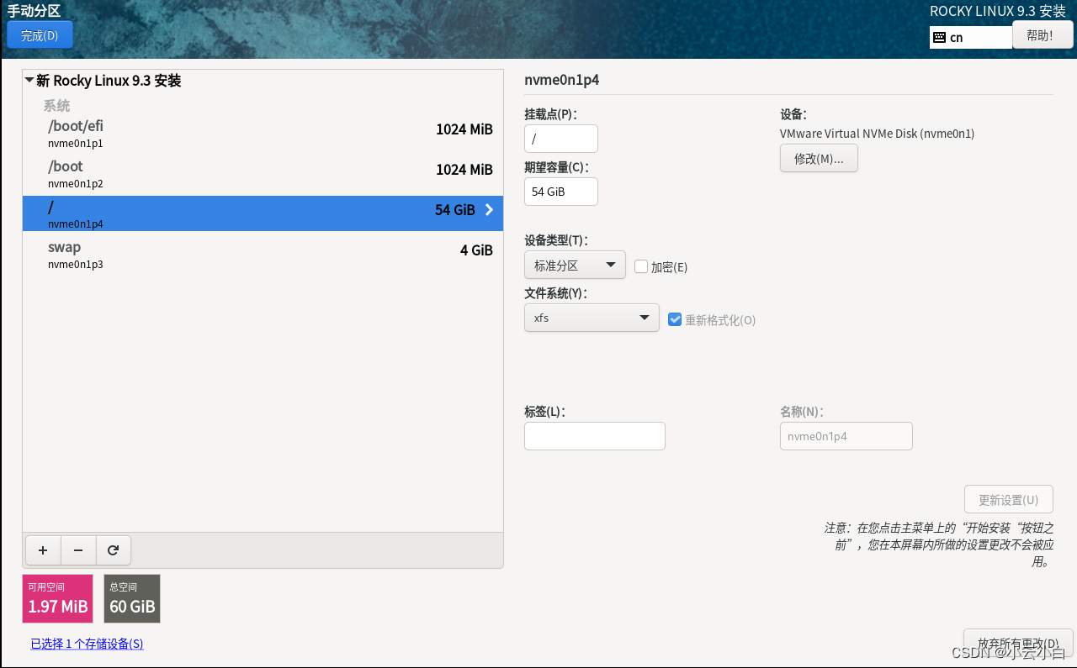This screenshot has width=1077, height=668.
Task: Click the 挂载点(P) mount point field
Action: point(561,139)
